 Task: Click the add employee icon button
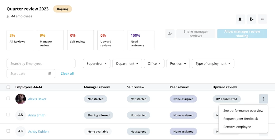(x=240, y=19)
